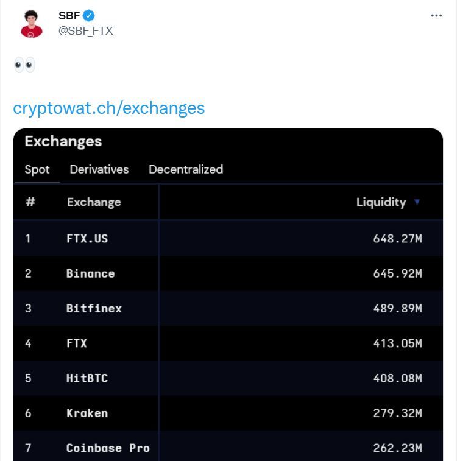460x461 pixels.
Task: Open the tweet more options ellipsis
Action: coord(436,16)
